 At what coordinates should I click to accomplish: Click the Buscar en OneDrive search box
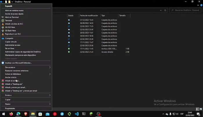pos(185,10)
